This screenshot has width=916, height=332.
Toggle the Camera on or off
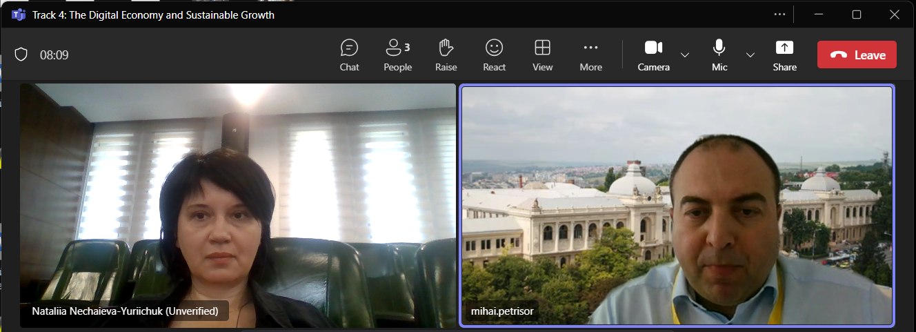653,55
